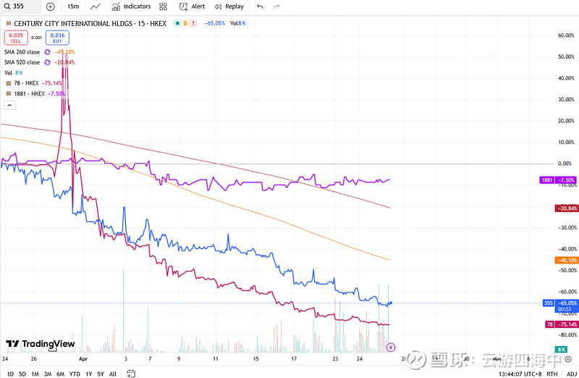Click the TradingView logo

41,344
